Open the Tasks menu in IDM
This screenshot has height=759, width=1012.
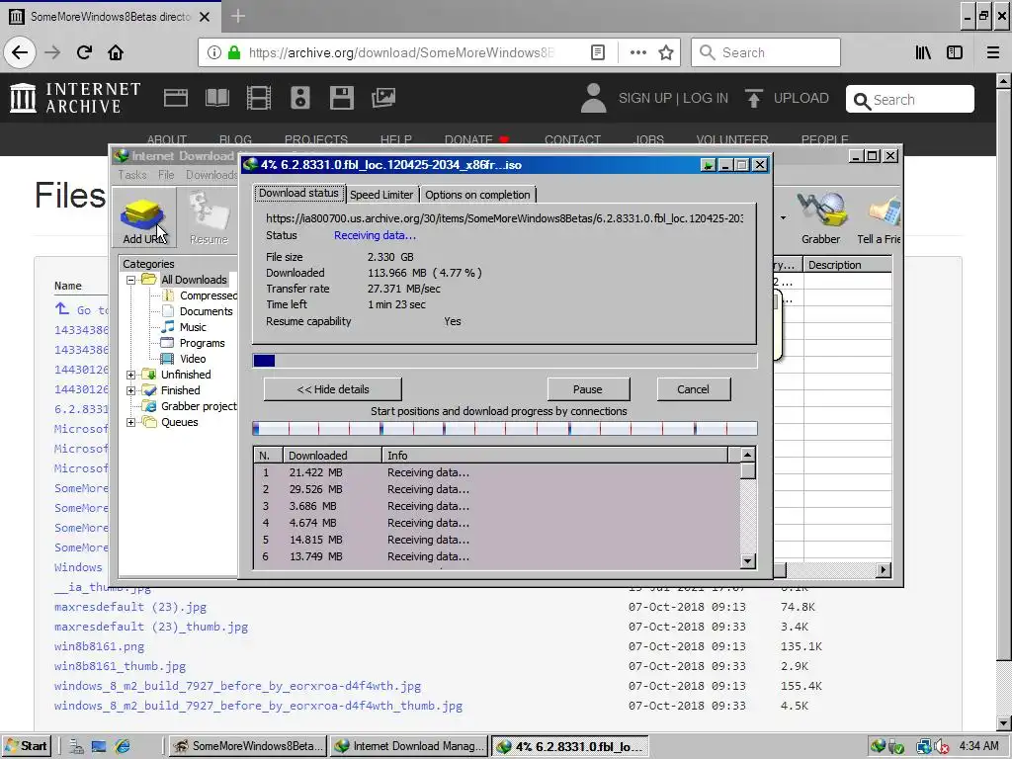pyautogui.click(x=132, y=175)
